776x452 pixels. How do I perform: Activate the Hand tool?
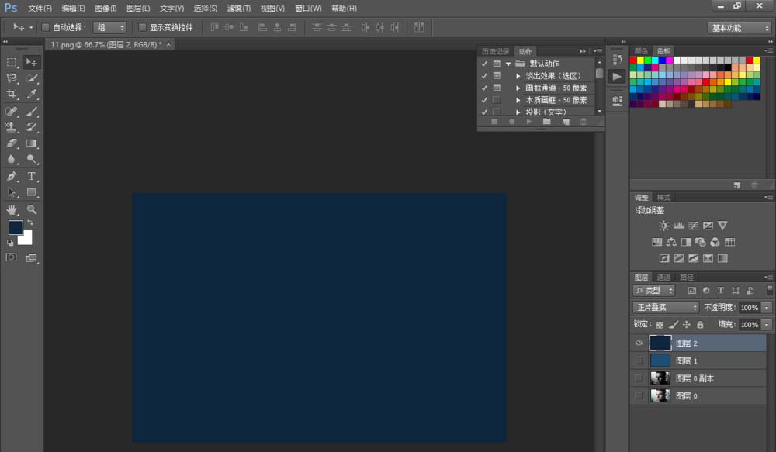coord(12,209)
